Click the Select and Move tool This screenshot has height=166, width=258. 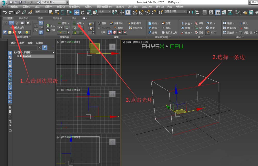[77, 12]
